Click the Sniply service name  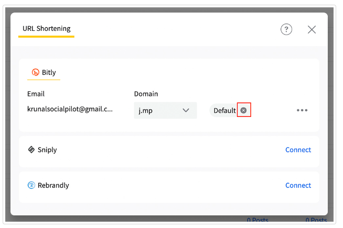47,150
